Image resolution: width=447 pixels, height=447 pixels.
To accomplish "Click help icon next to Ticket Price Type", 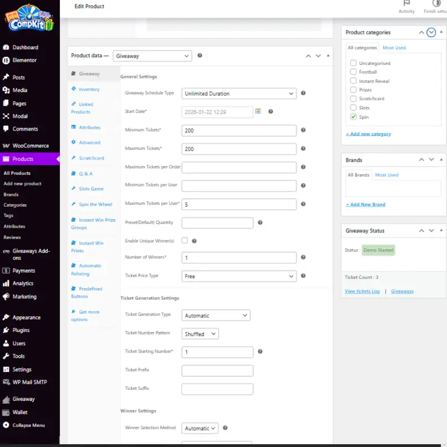I will [303, 276].
